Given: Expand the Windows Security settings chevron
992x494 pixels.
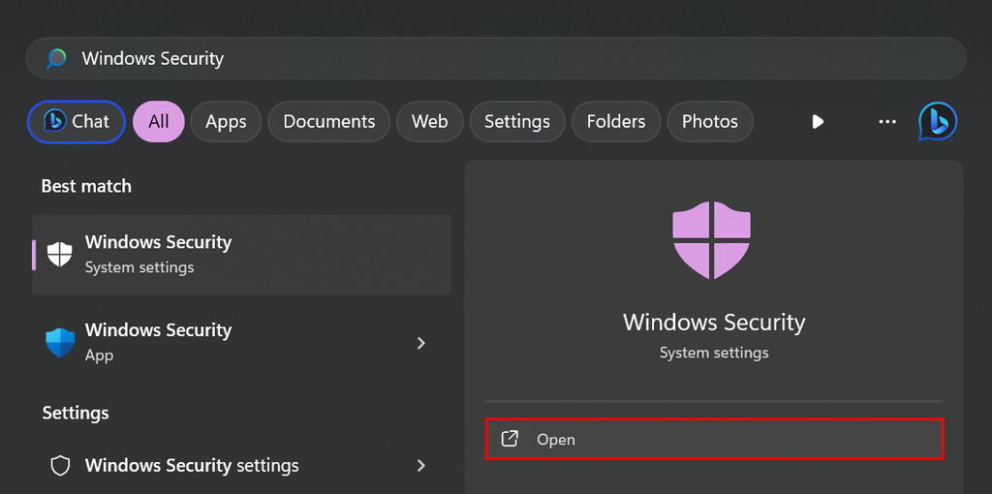Looking at the screenshot, I should (420, 466).
